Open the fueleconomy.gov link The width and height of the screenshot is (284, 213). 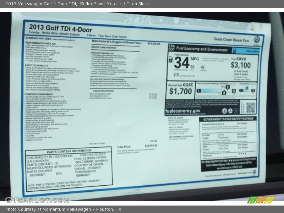pos(183,111)
